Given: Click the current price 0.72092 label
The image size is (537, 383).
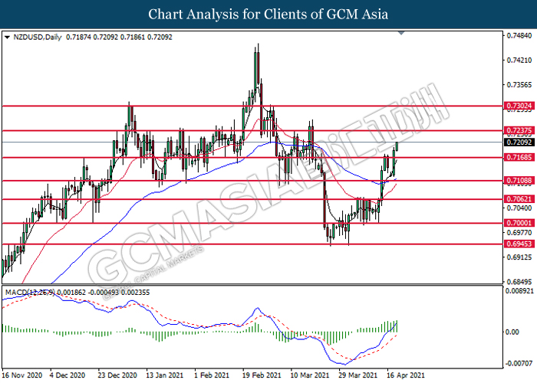Looking at the screenshot, I should tap(519, 142).
